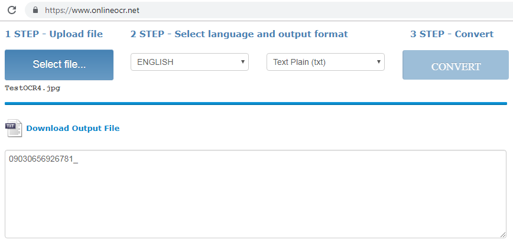Screen dimensions: 513x243
Task: Click the arrow on the Text Plain selector
Action: 378,62
